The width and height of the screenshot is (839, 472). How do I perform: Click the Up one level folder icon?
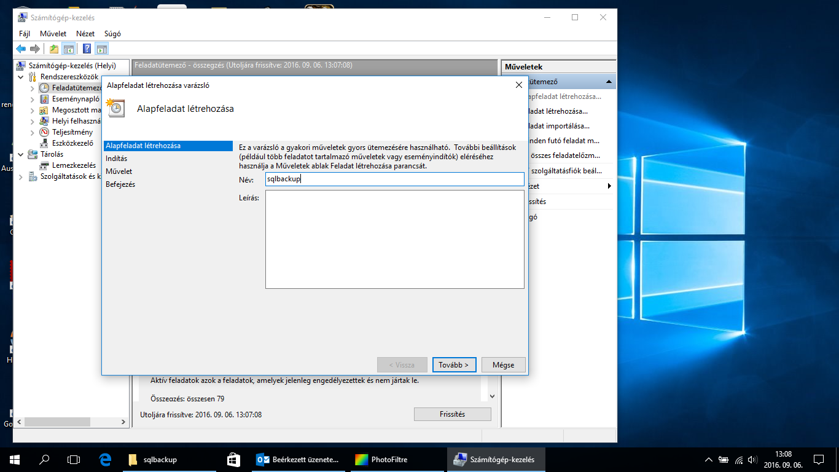pyautogui.click(x=54, y=49)
